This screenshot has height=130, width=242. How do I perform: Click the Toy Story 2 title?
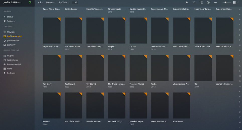click(x=70, y=84)
